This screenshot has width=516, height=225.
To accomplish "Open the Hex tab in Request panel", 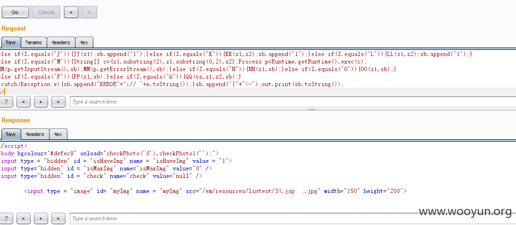I will click(x=84, y=42).
